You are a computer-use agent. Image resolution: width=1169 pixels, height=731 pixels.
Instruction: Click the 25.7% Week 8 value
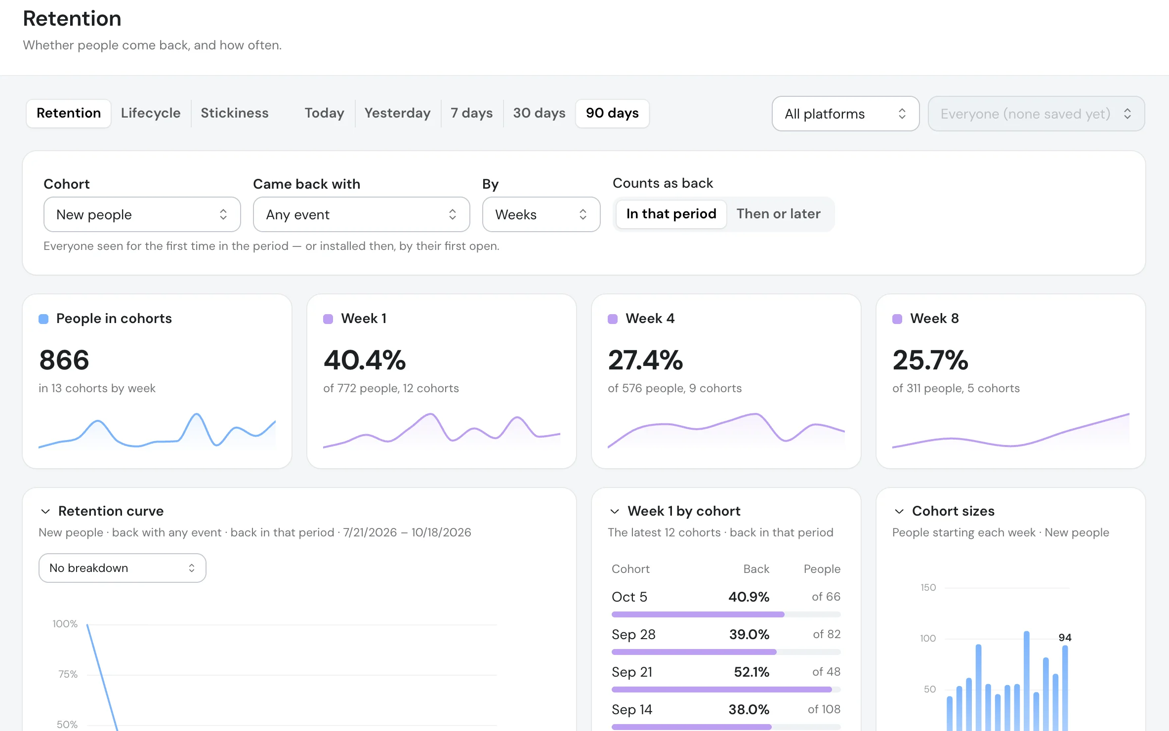[x=930, y=360]
